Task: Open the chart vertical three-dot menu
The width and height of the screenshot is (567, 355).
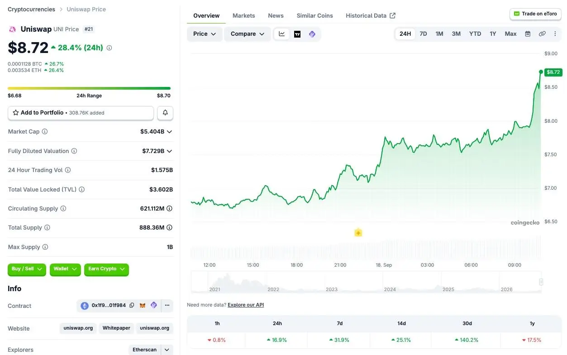Action: pyautogui.click(x=555, y=34)
